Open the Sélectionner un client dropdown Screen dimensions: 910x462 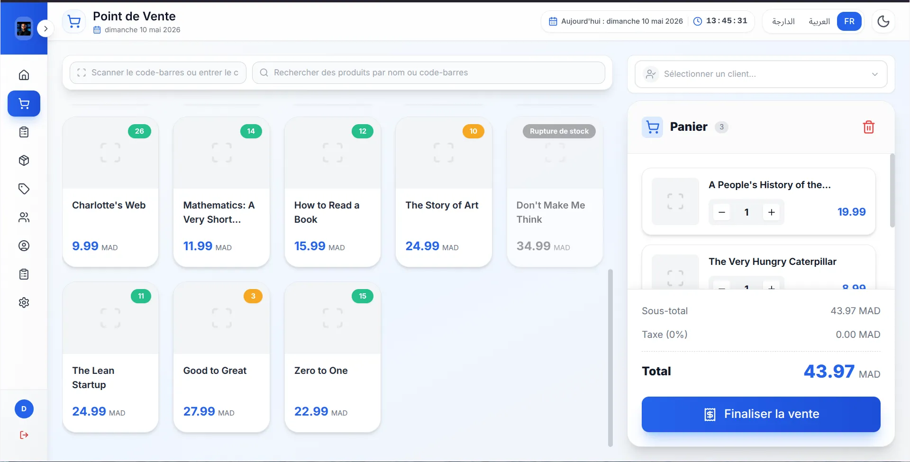tap(761, 74)
